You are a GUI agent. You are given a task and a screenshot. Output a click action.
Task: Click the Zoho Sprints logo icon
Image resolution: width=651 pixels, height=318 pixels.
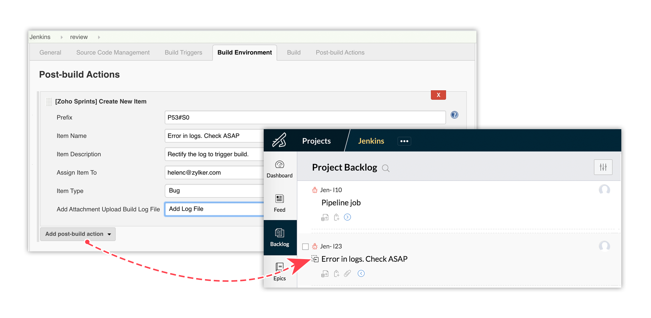coord(279,141)
